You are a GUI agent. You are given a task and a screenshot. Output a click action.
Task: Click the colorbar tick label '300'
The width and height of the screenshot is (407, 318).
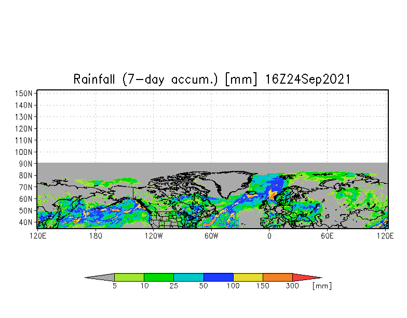[x=292, y=286]
